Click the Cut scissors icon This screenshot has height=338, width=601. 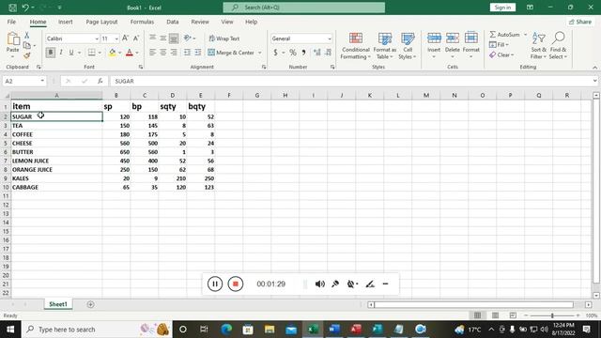[x=27, y=35]
